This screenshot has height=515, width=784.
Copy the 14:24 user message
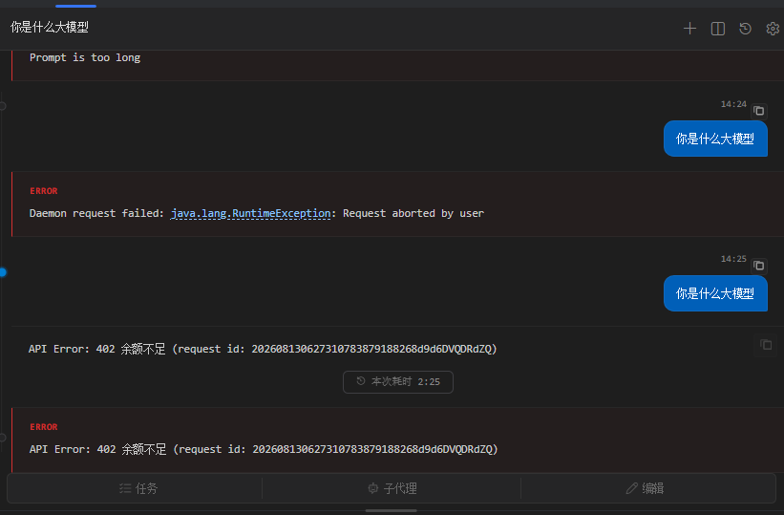click(x=758, y=111)
